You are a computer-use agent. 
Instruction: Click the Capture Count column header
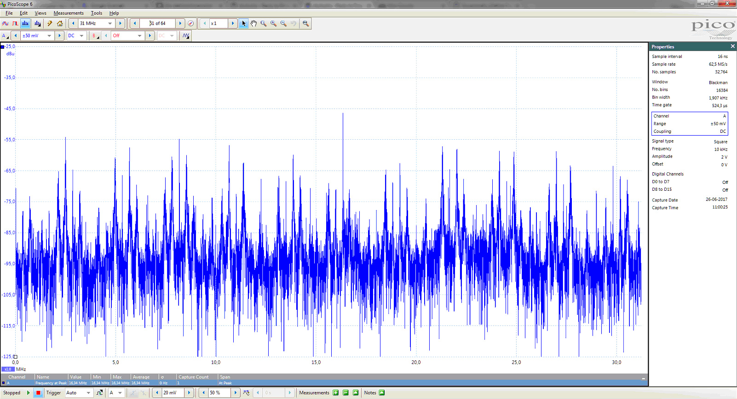(x=194, y=377)
